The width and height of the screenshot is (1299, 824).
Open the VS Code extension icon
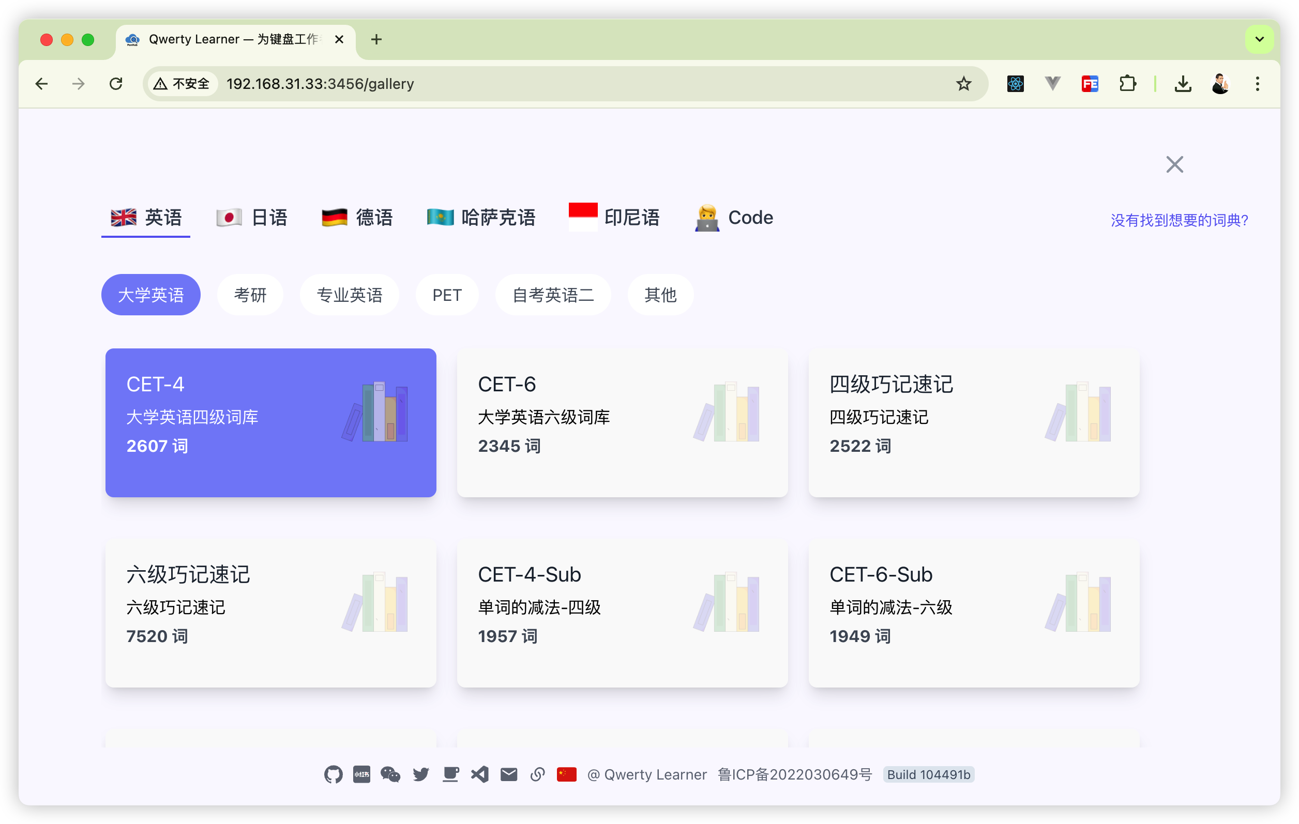479,774
